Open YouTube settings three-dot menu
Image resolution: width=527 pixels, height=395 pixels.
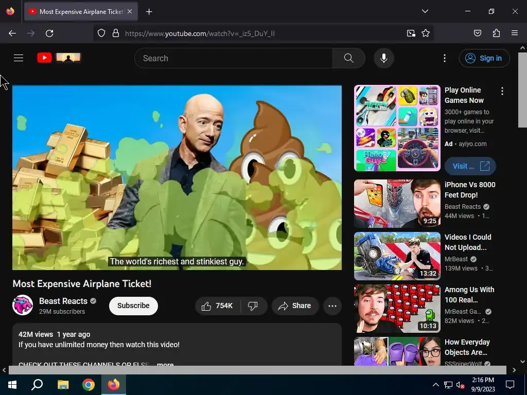pyautogui.click(x=444, y=58)
